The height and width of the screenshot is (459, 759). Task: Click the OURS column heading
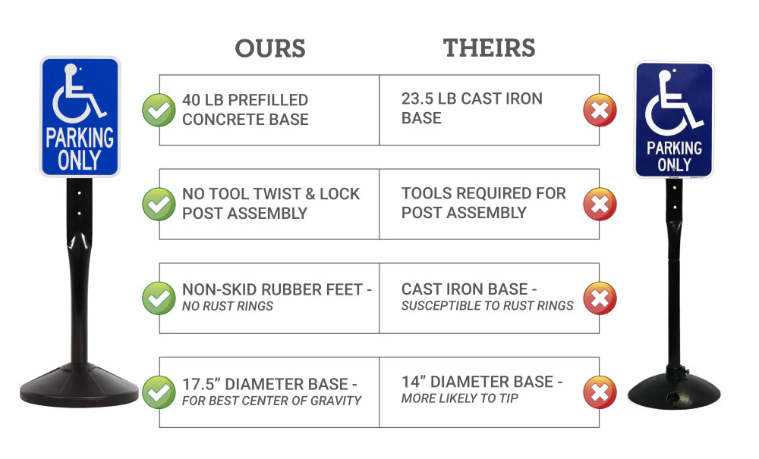tap(270, 48)
